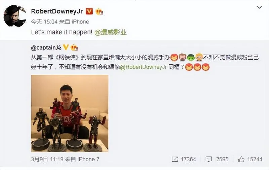
Task: Like the post with the thumbs-up icon
Action: (241, 159)
